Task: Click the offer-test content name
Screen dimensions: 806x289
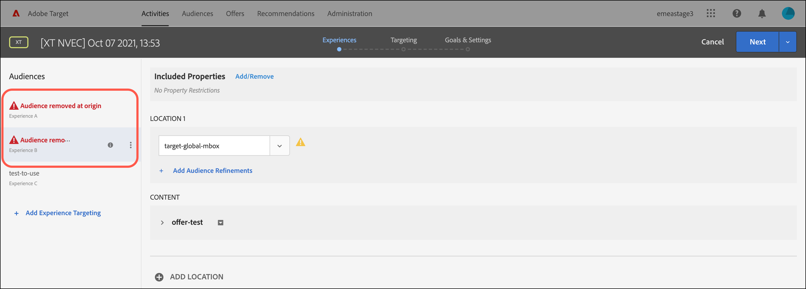Action: pos(187,222)
